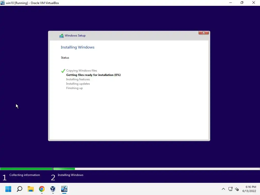
Task: Click the green checkmark beside Copying Windows files
Action: click(63, 71)
